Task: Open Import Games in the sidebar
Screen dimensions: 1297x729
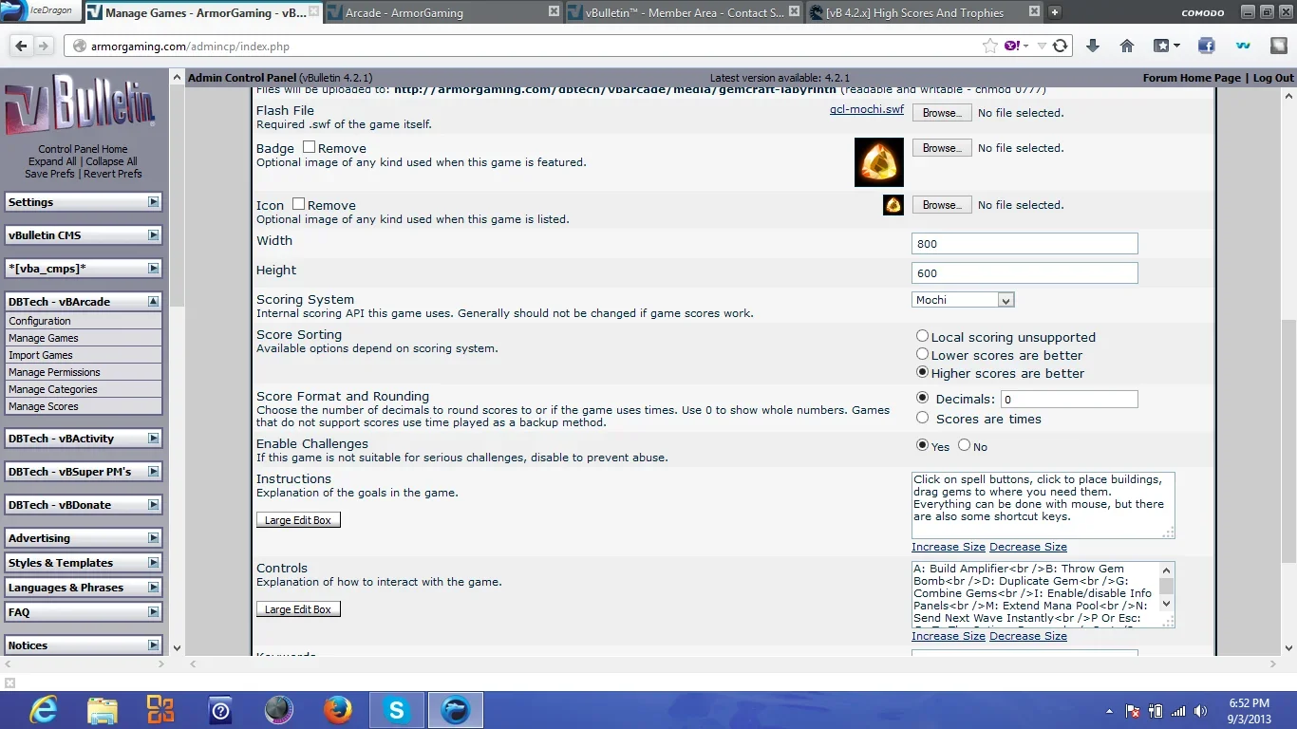Action: tap(41, 355)
